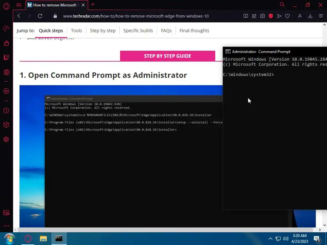The height and width of the screenshot is (245, 327).
Task: Open the chip-shaped sidebar icon below Twitch
Action: 6,72
